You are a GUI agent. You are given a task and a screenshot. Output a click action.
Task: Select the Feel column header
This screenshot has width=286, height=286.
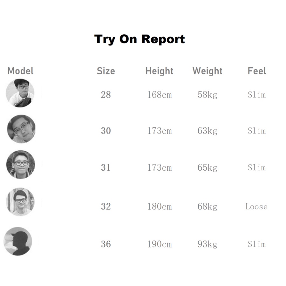[x=257, y=71]
